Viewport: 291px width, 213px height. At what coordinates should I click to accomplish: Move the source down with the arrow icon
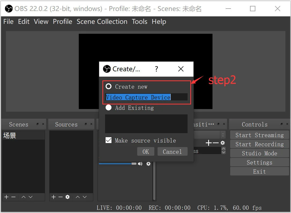(85, 197)
